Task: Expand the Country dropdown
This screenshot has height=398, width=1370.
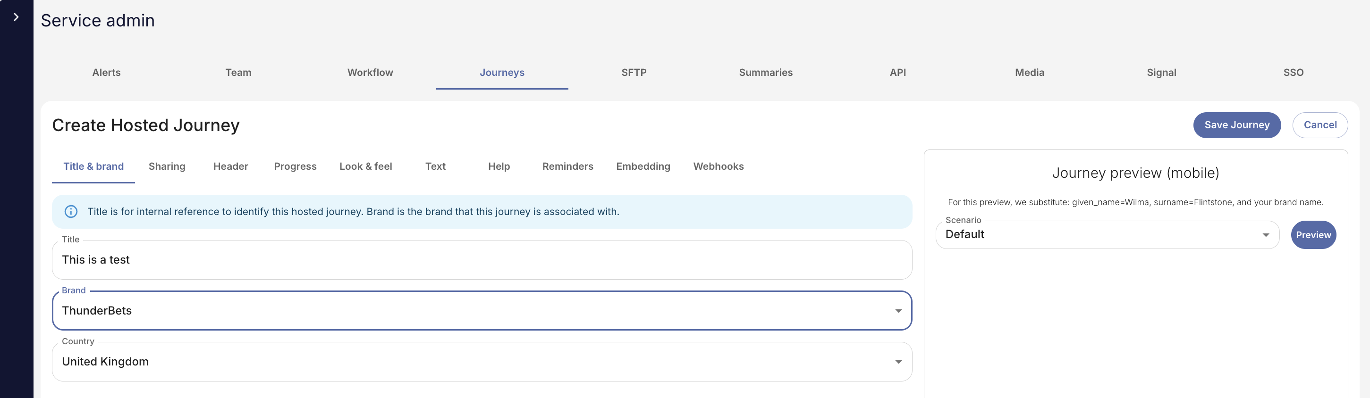Action: pyautogui.click(x=482, y=362)
